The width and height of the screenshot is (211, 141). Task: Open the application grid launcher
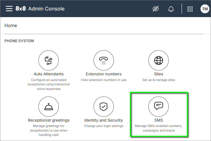coord(190,9)
